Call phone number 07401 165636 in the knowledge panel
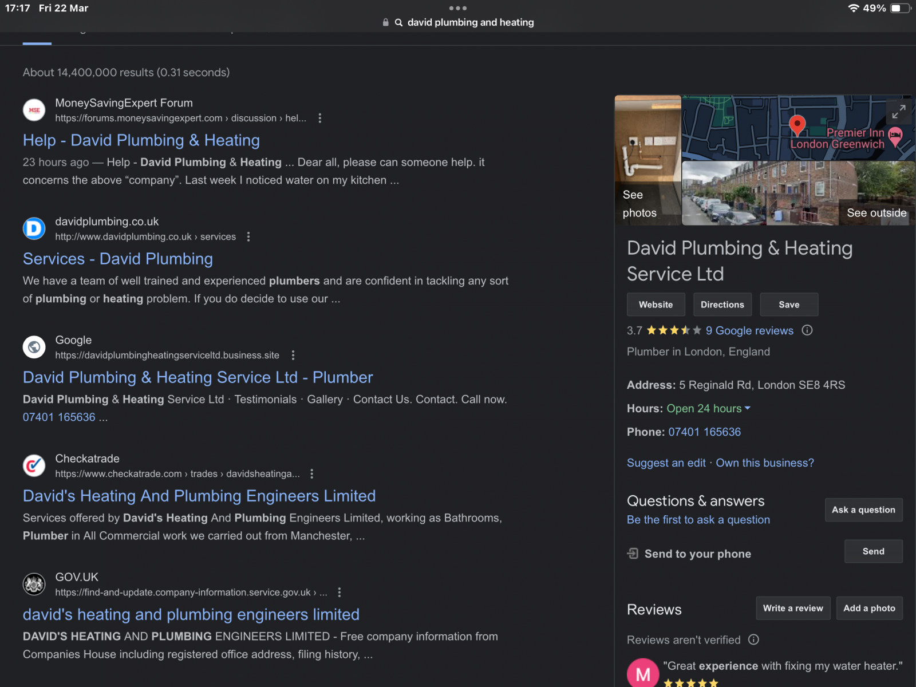The image size is (916, 687). click(704, 432)
